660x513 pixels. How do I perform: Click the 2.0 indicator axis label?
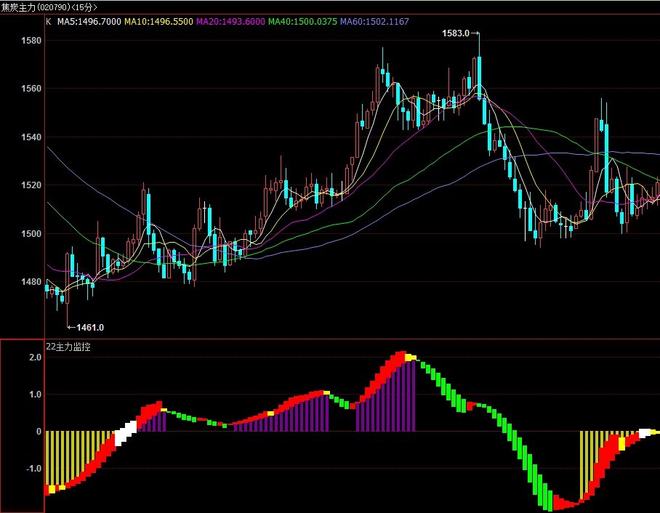(x=36, y=358)
